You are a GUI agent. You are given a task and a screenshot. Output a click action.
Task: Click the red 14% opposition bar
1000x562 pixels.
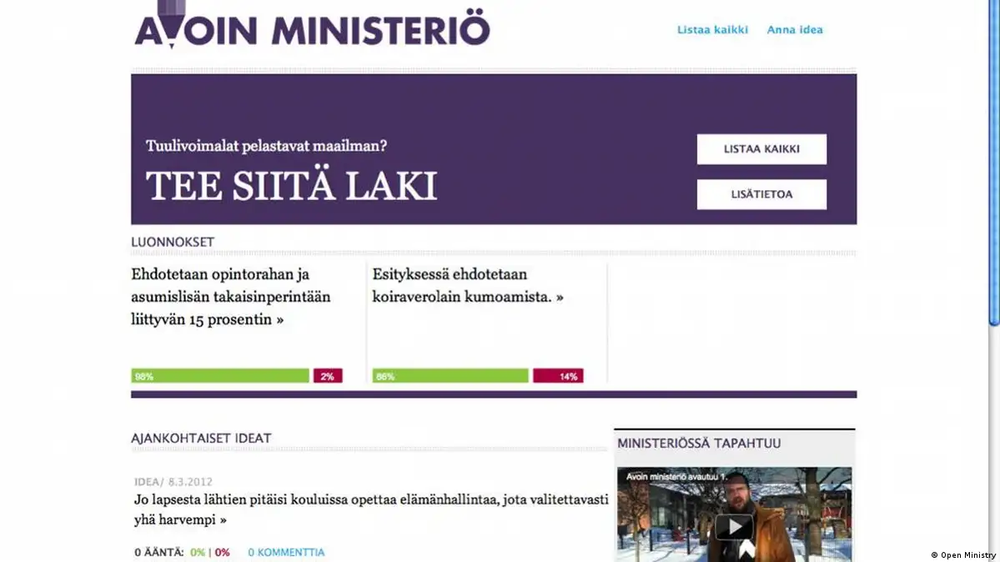click(558, 376)
